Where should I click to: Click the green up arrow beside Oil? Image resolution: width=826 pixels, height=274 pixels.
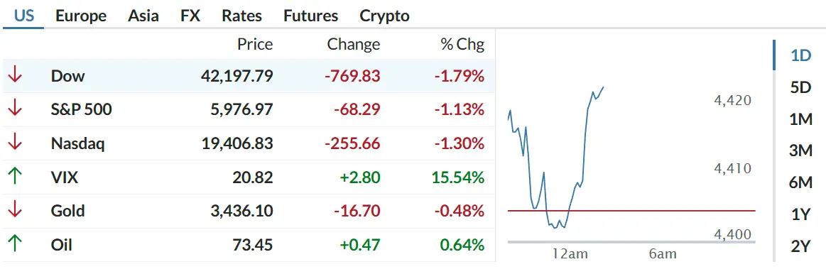[15, 244]
